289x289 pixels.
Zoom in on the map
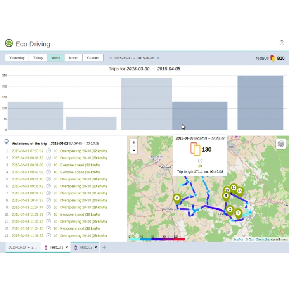coord(133,142)
